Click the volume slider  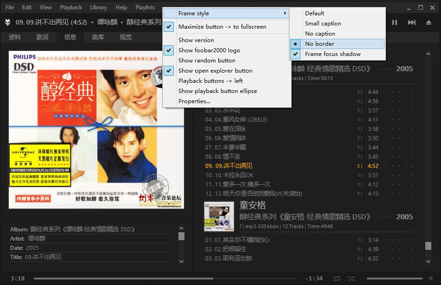pyautogui.click(x=395, y=279)
